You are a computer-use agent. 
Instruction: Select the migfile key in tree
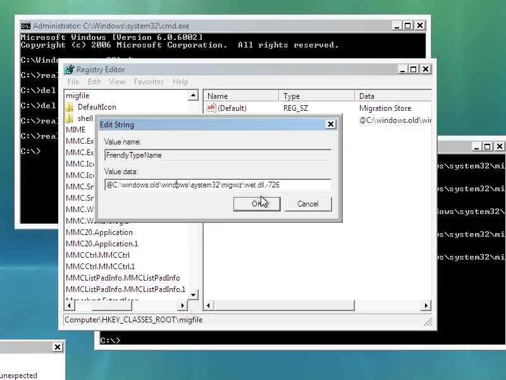tap(77, 96)
